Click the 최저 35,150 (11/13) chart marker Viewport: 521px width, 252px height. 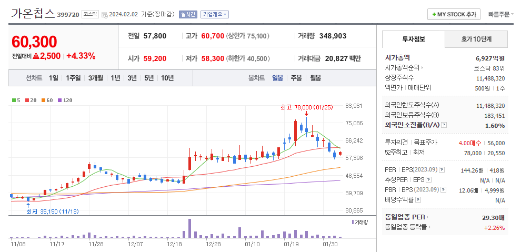(x=53, y=211)
